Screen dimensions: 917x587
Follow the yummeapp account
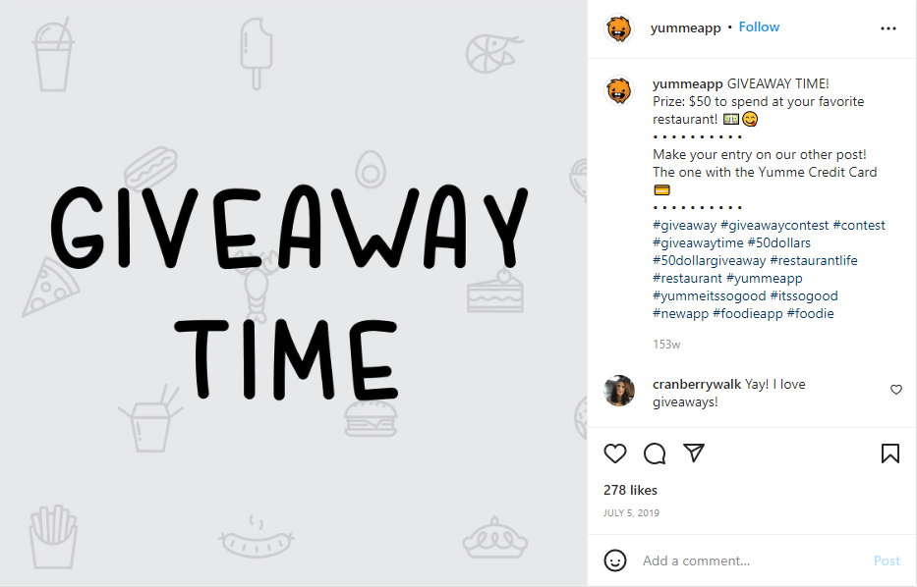pyautogui.click(x=759, y=27)
